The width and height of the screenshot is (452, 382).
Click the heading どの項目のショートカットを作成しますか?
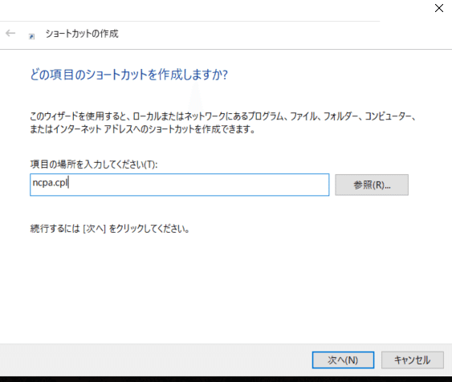(128, 75)
